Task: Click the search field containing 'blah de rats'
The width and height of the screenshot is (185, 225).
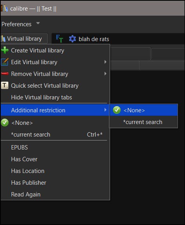Action: 118,39
